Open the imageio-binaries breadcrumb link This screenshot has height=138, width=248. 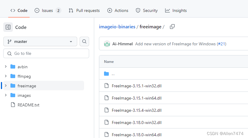(x=117, y=27)
